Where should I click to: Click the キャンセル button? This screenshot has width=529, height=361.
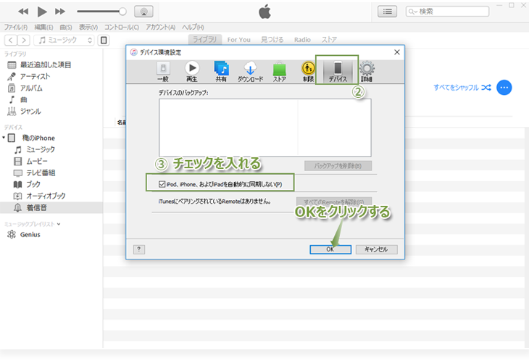pos(377,249)
